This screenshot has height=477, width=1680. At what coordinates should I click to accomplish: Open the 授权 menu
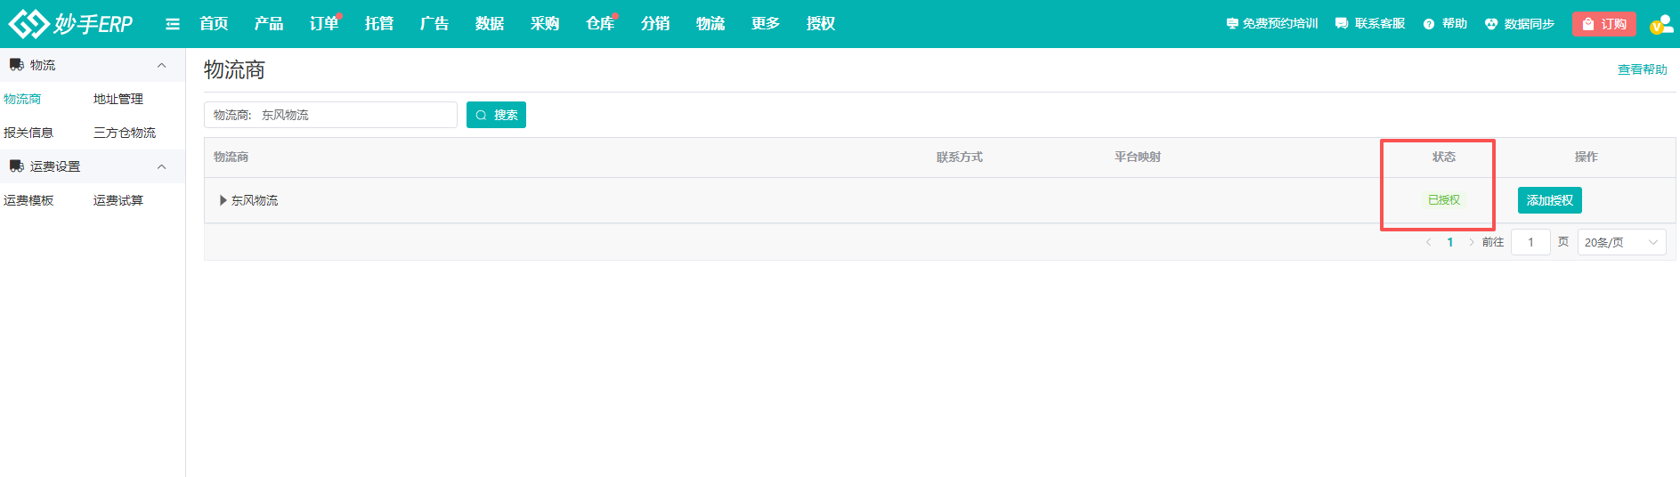(x=821, y=23)
